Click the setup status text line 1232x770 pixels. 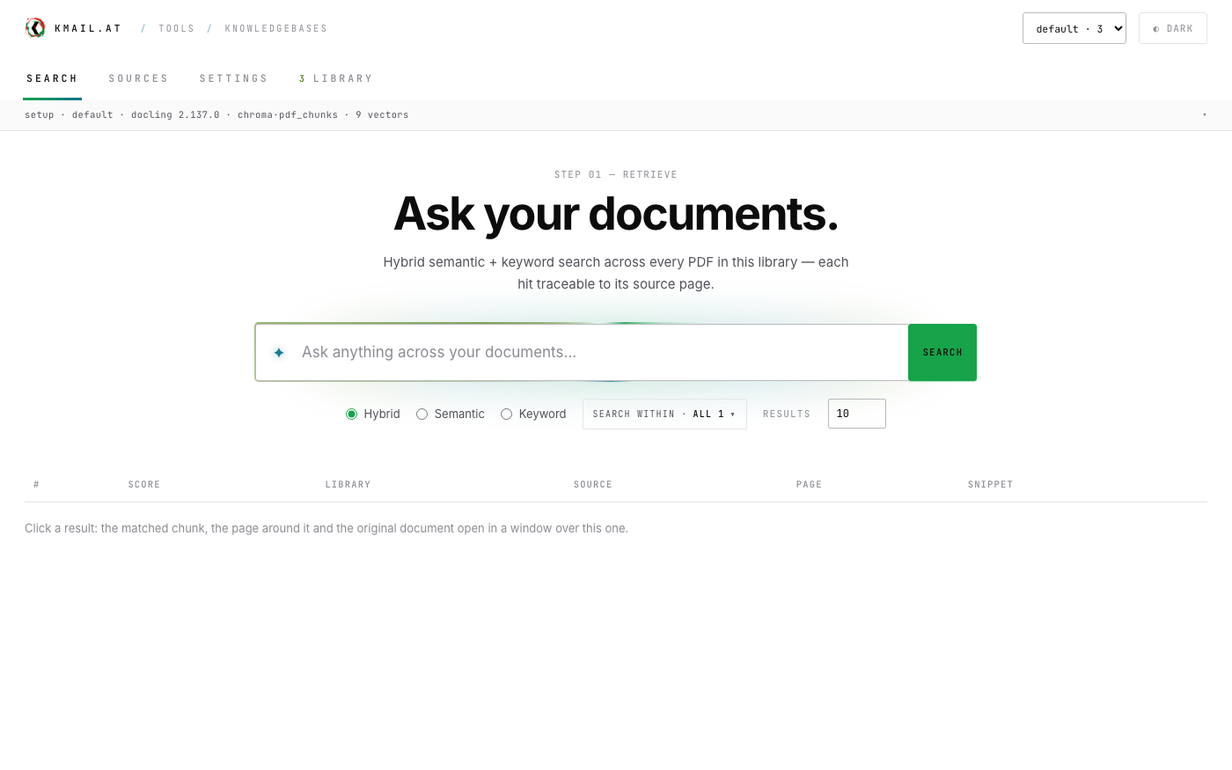click(216, 115)
